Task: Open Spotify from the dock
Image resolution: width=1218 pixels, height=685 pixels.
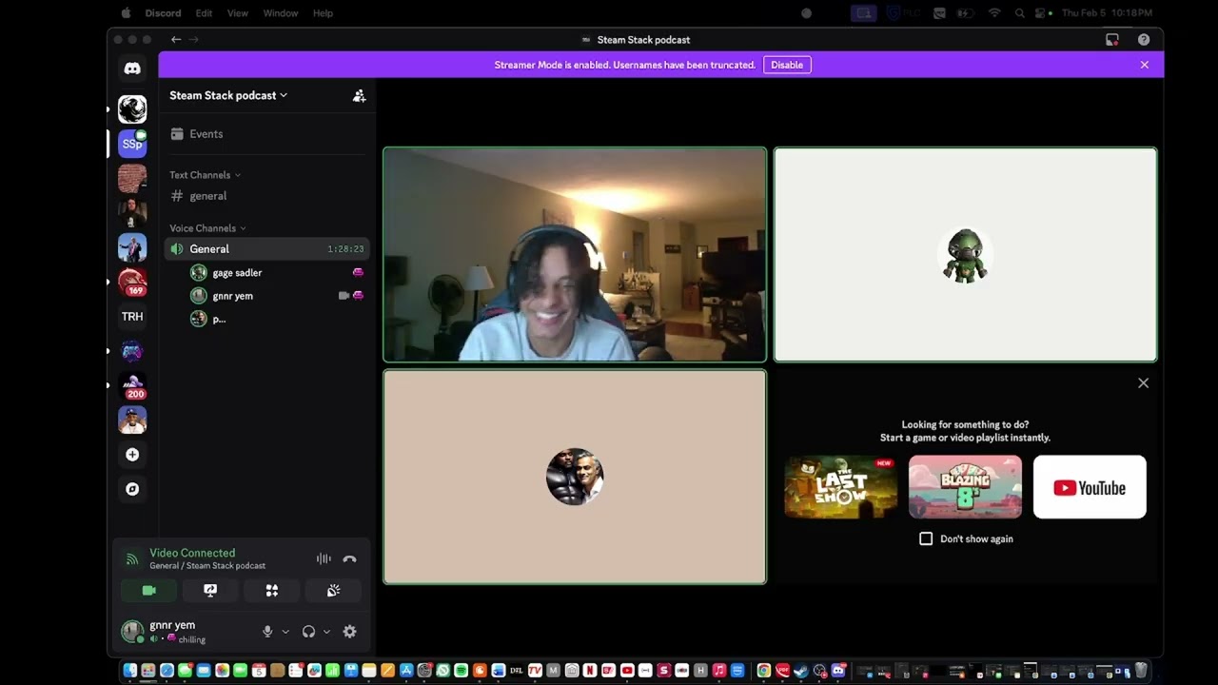Action: 462,671
